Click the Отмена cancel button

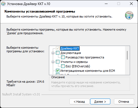(124, 102)
